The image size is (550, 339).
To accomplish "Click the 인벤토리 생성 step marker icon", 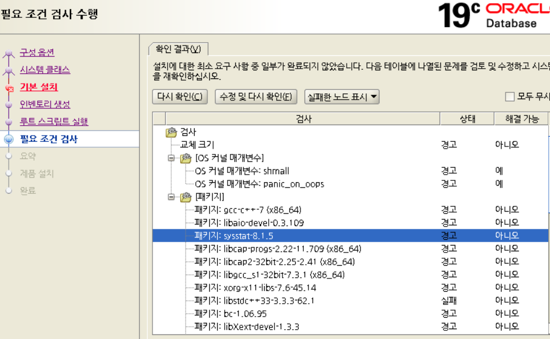I will click(9, 105).
